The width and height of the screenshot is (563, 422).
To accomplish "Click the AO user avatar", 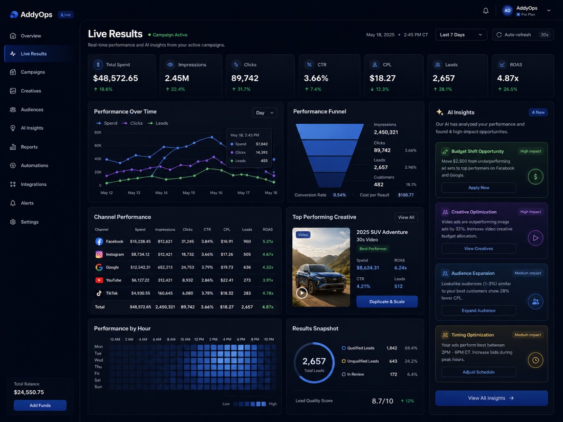I will (507, 11).
